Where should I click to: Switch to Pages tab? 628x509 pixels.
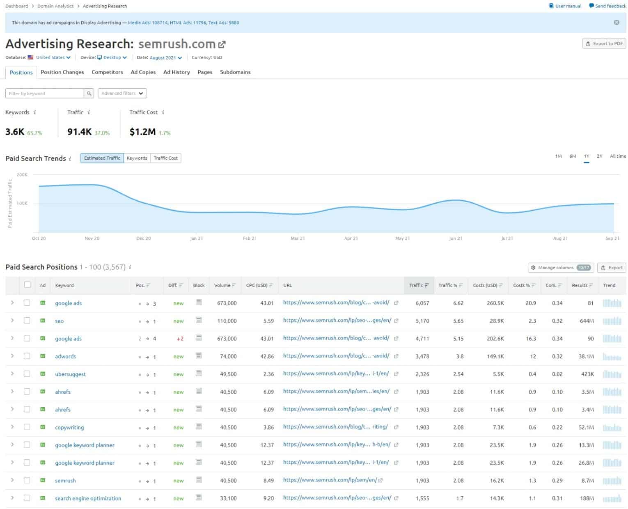205,72
